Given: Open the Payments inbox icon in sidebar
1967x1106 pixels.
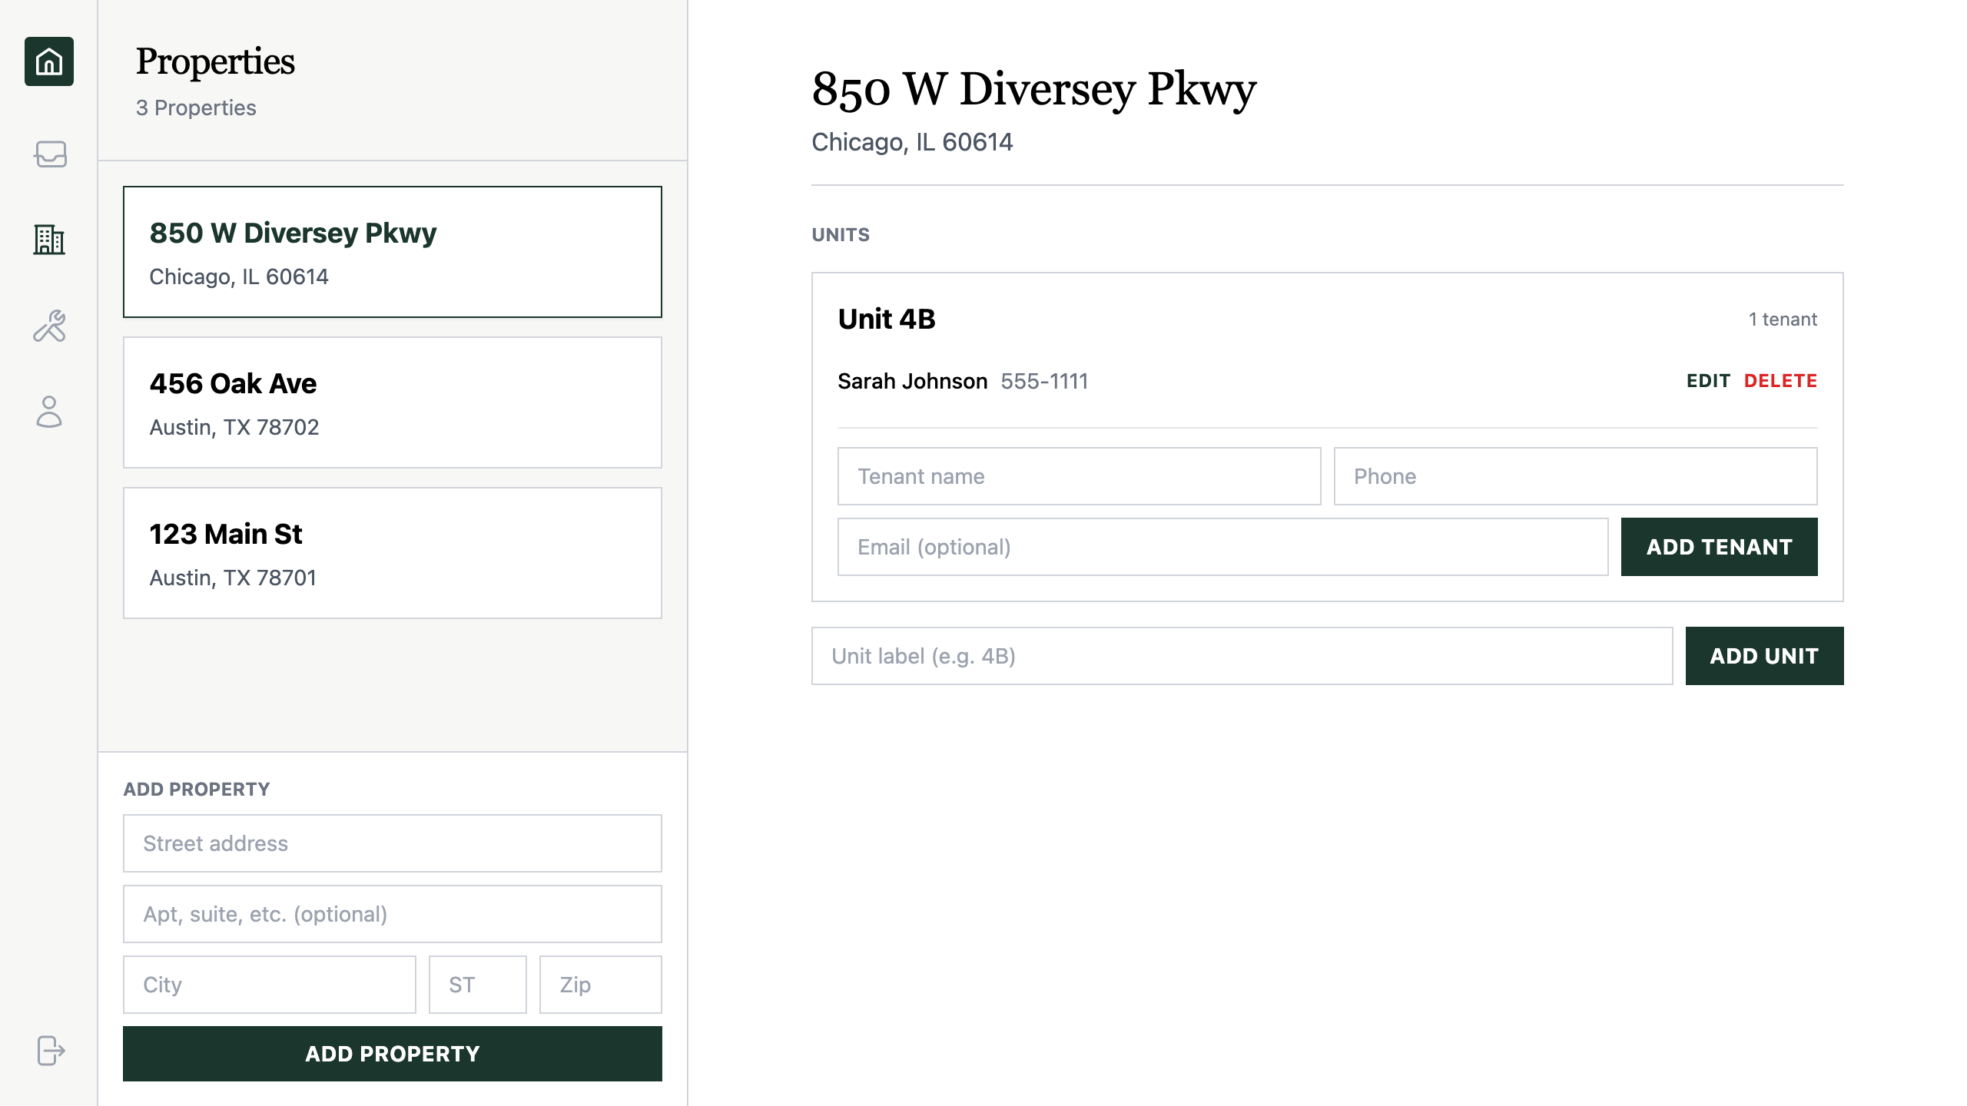Looking at the screenshot, I should click(x=48, y=156).
